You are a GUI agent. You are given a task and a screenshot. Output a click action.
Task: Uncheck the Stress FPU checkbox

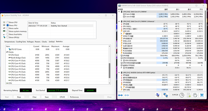(8, 25)
